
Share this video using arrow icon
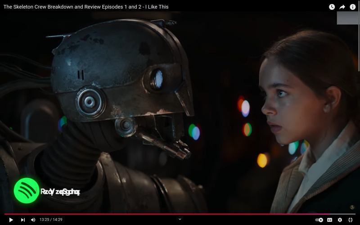[342, 7]
